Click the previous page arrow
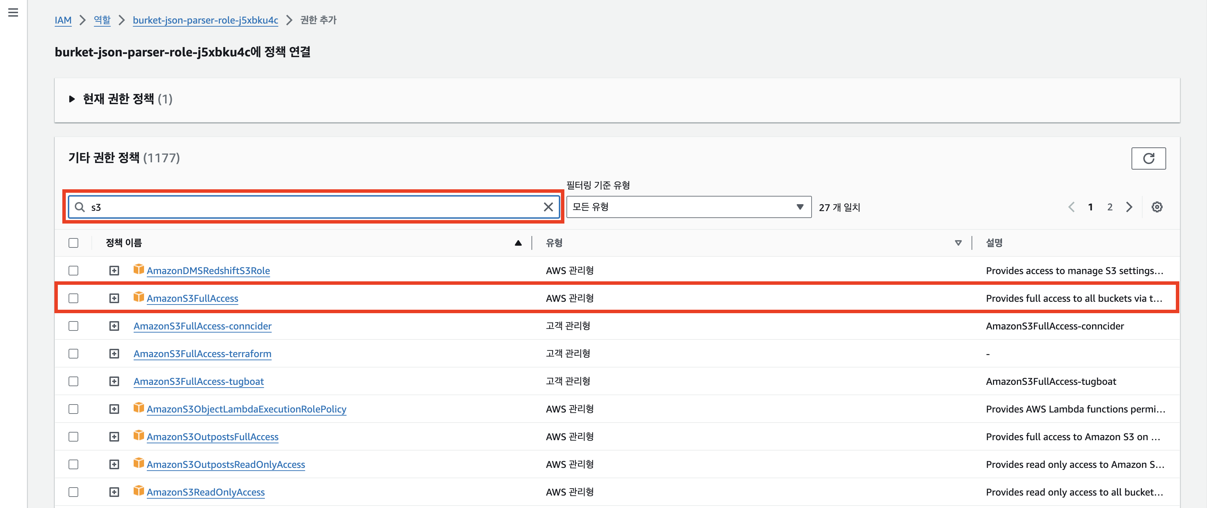Screen dimensions: 1207x508 click(1071, 207)
